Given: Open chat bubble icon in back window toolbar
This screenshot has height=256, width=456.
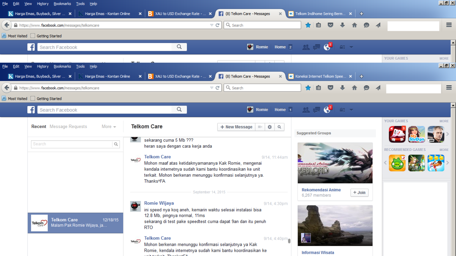Looking at the screenshot, I should (366, 25).
